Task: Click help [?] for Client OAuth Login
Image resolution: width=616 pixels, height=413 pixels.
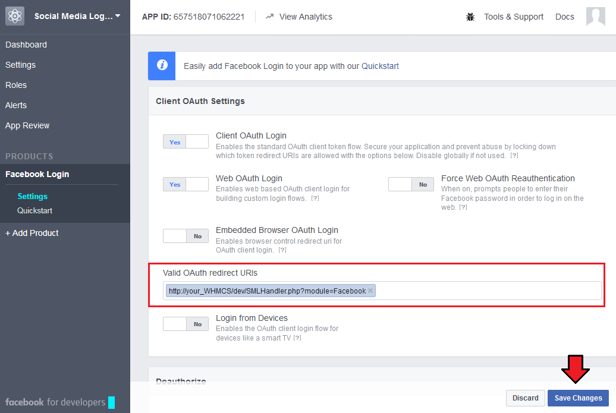Action: [x=514, y=156]
